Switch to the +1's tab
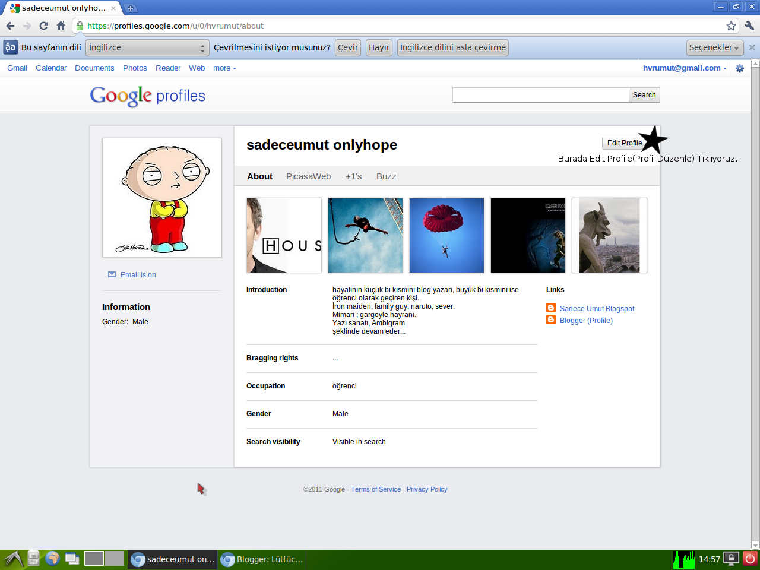This screenshot has width=760, height=570. point(353,176)
